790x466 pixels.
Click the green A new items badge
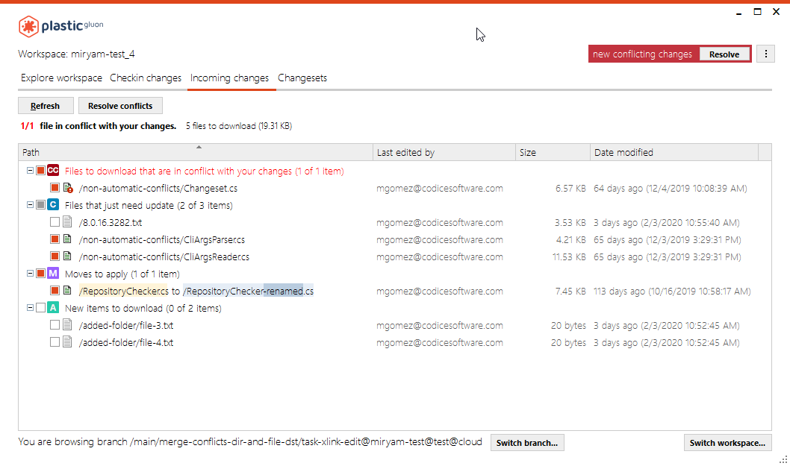click(x=52, y=307)
